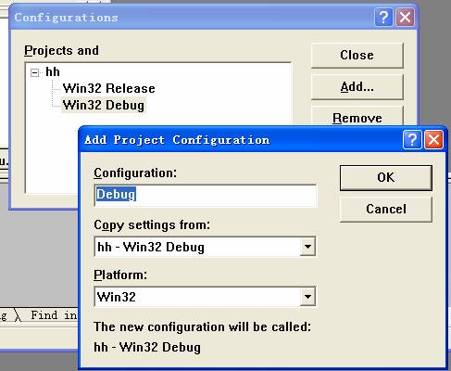Select the Win32 platform combo box

click(x=205, y=297)
